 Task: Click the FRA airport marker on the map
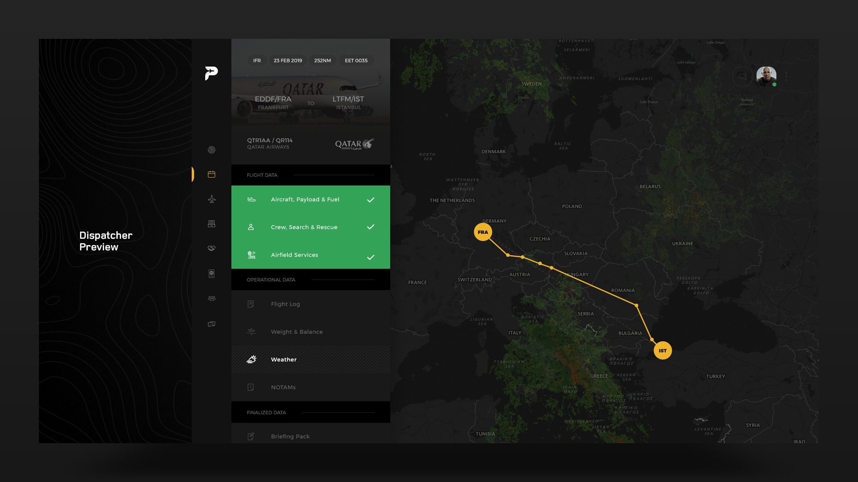483,232
